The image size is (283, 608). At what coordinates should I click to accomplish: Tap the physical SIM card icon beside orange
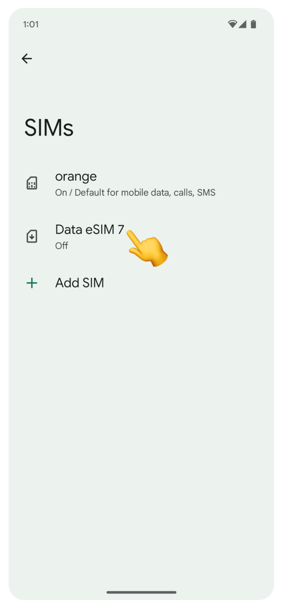coord(32,183)
